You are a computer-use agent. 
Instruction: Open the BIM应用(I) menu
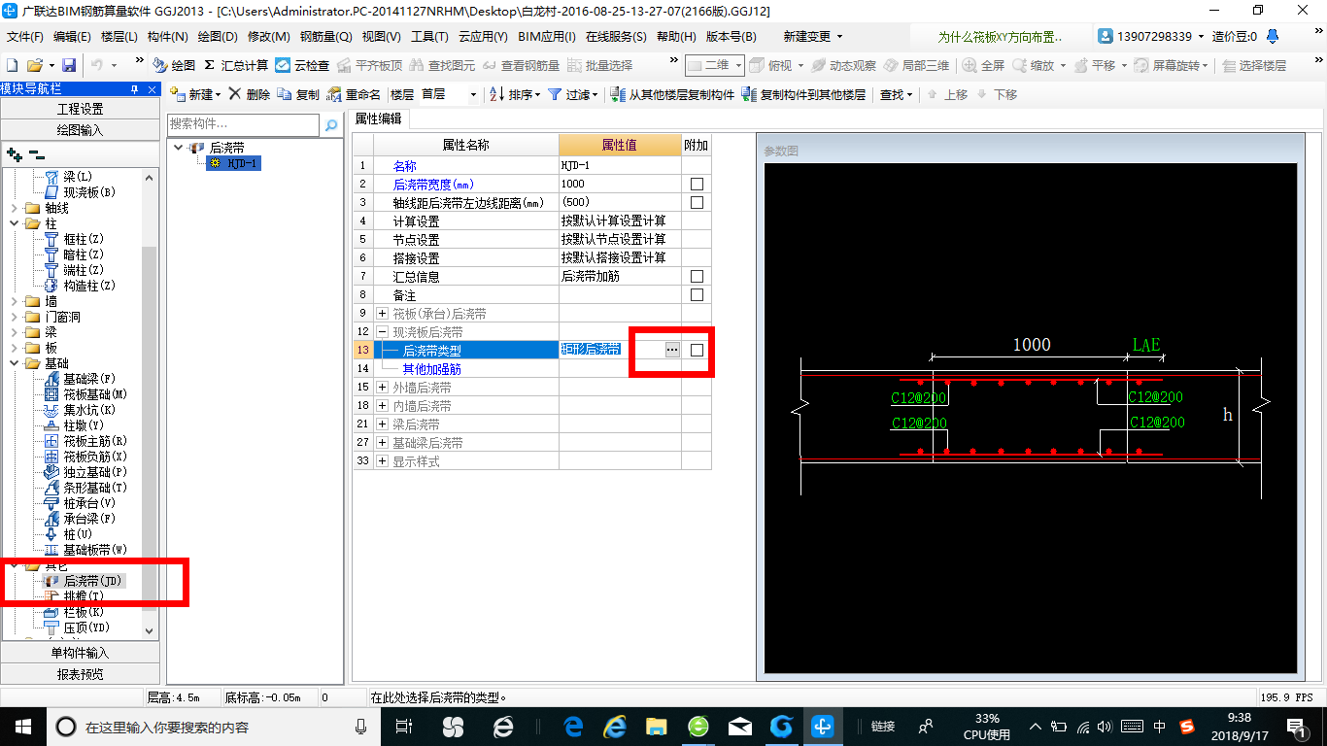[547, 37]
